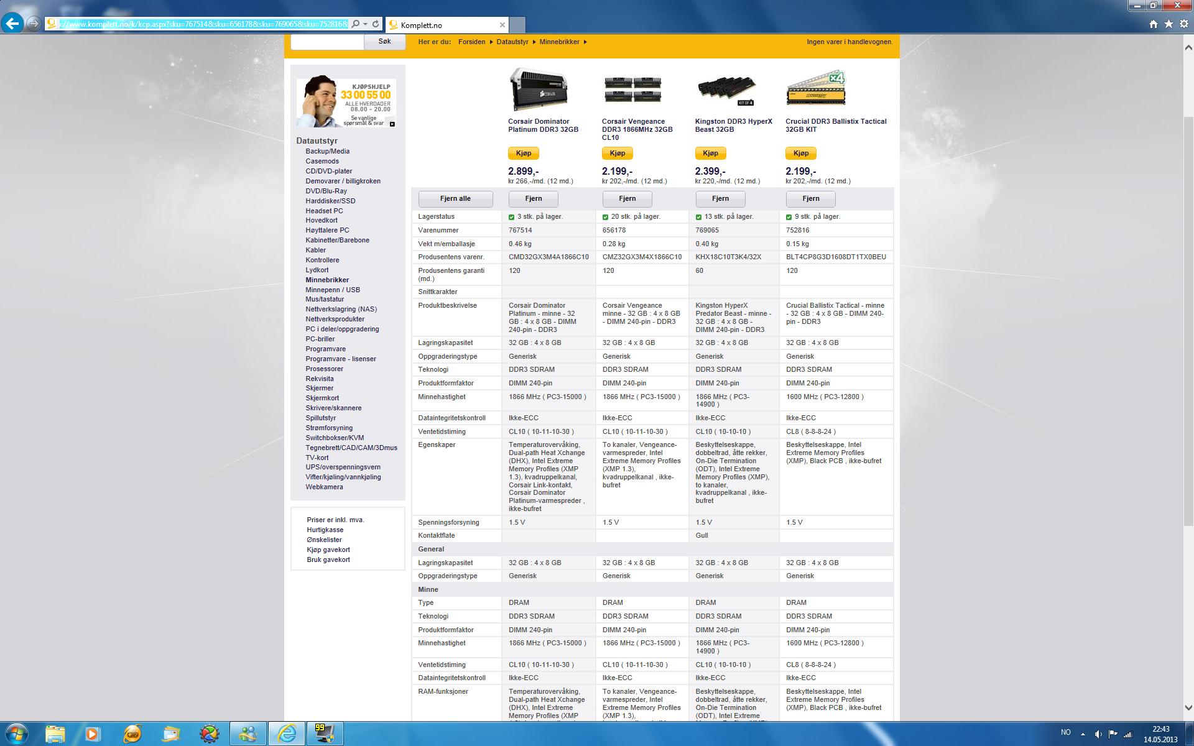The image size is (1194, 746).
Task: Click Fjern alle to clear comparison
Action: click(x=455, y=199)
